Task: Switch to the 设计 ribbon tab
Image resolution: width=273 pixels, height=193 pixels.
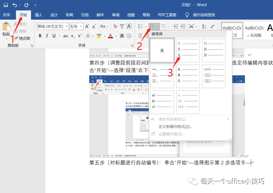Action: pos(54,15)
